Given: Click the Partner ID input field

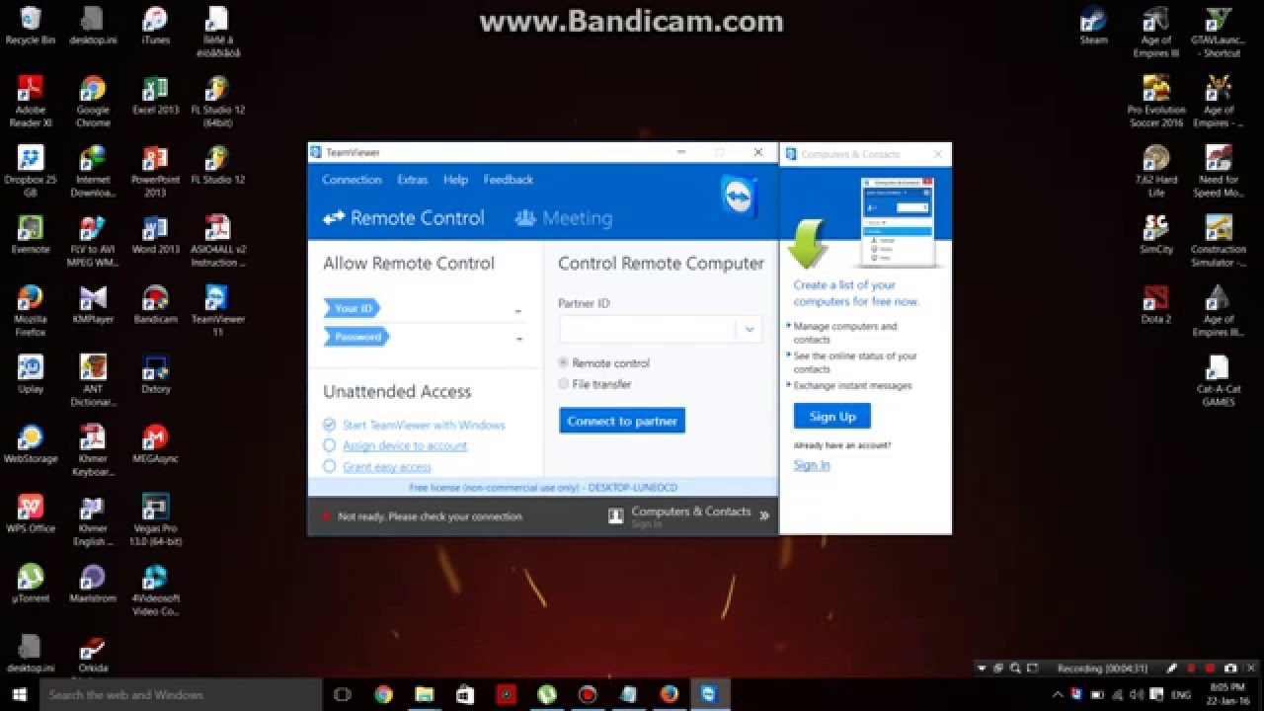Looking at the screenshot, I should click(x=647, y=329).
